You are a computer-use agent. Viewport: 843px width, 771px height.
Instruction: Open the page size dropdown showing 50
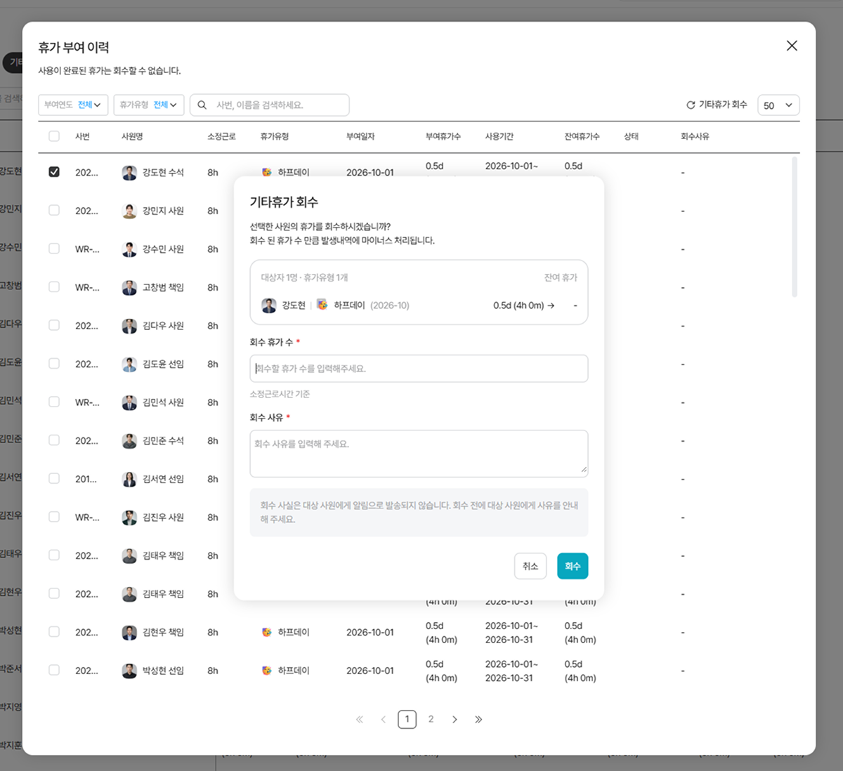(x=778, y=105)
